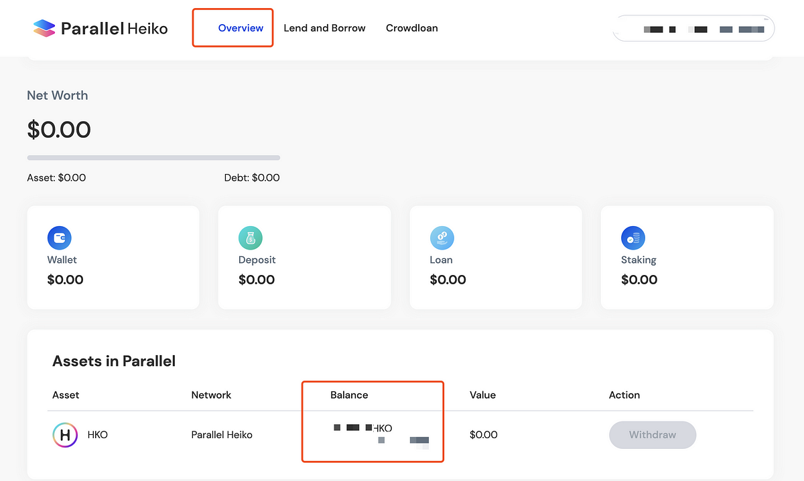The height and width of the screenshot is (481, 804).
Task: Click the Loan coins icon
Action: coord(442,237)
